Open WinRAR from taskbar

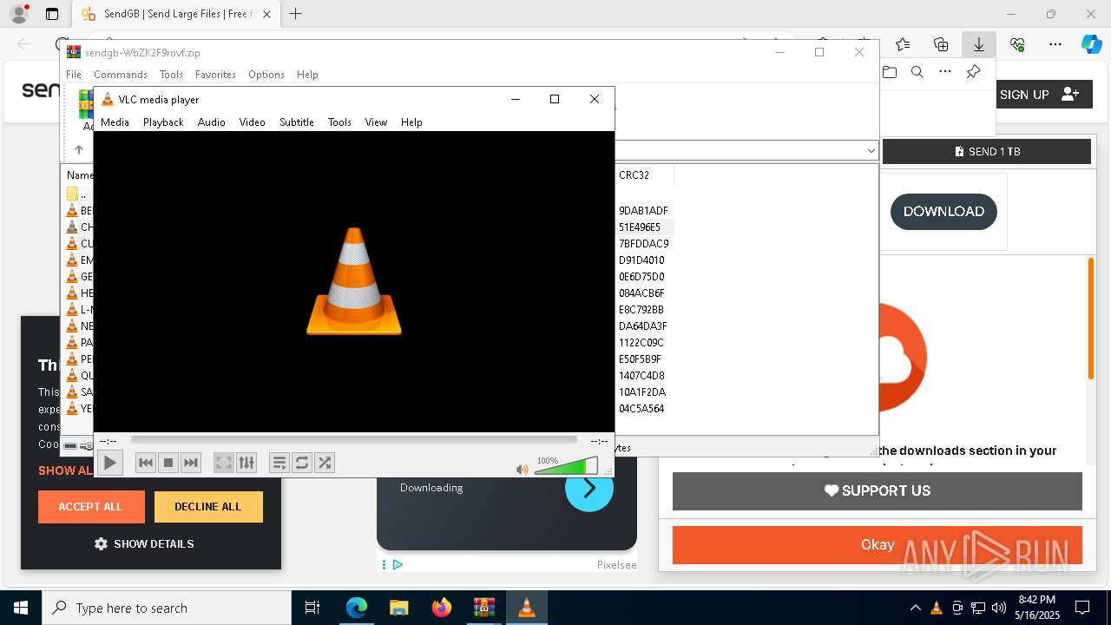(483, 608)
